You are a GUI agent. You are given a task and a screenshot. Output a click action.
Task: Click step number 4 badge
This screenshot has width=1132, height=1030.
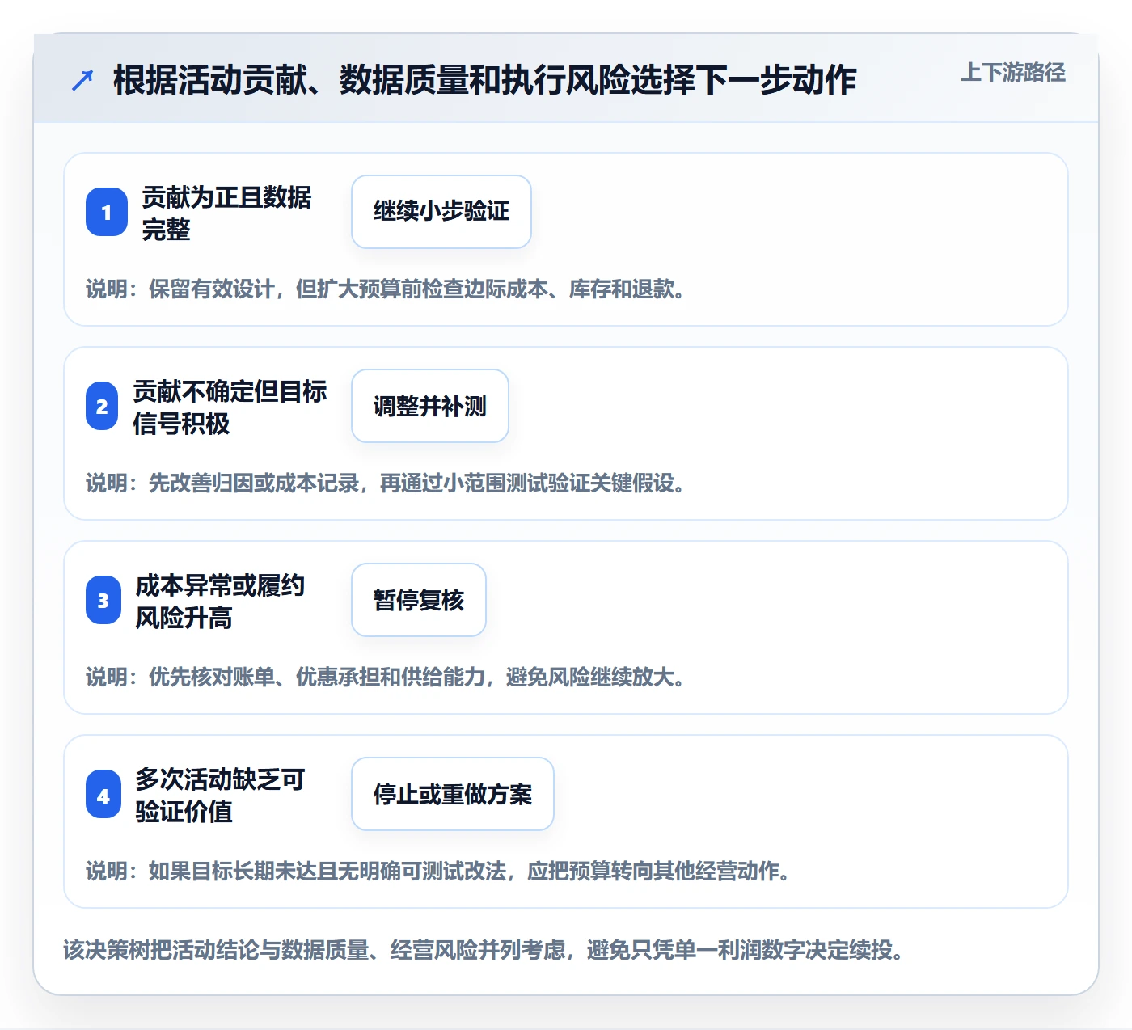(103, 794)
